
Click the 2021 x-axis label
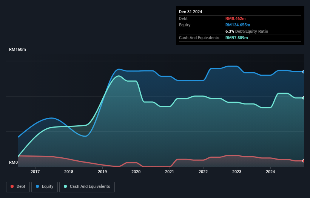[170, 172]
